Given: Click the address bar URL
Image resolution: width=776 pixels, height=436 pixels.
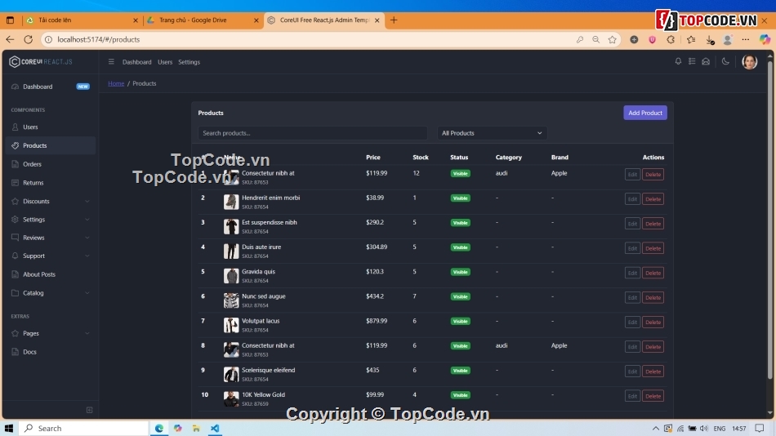Looking at the screenshot, I should point(99,39).
